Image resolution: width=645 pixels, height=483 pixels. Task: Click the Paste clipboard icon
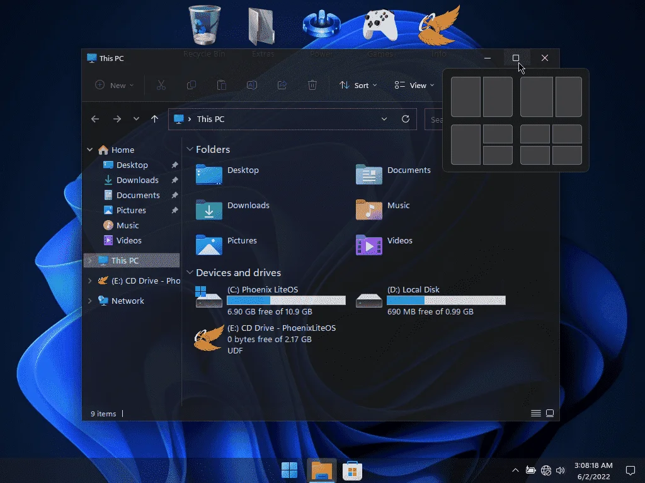click(x=222, y=85)
